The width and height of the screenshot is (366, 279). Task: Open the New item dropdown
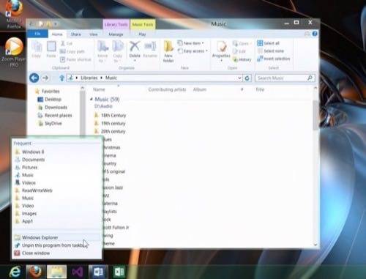coord(191,43)
